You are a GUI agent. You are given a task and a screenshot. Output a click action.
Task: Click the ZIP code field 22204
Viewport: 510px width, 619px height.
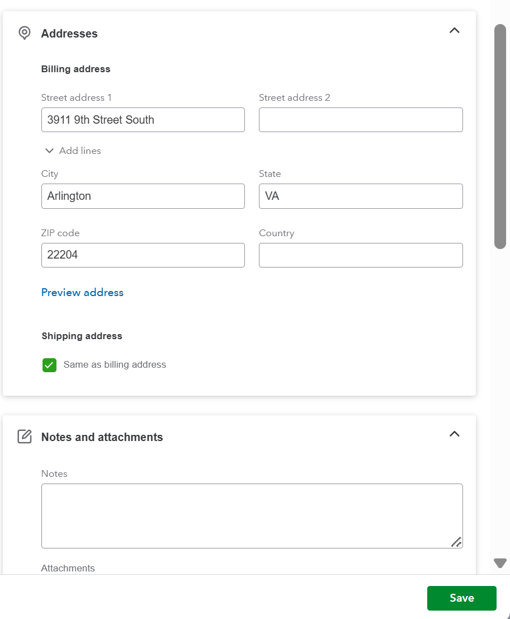pyautogui.click(x=143, y=255)
